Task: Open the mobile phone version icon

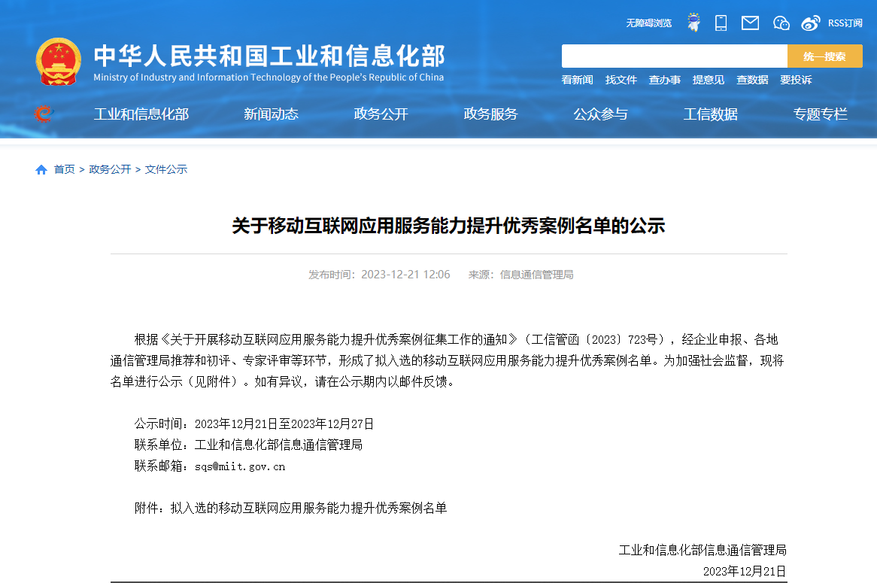Action: point(721,23)
